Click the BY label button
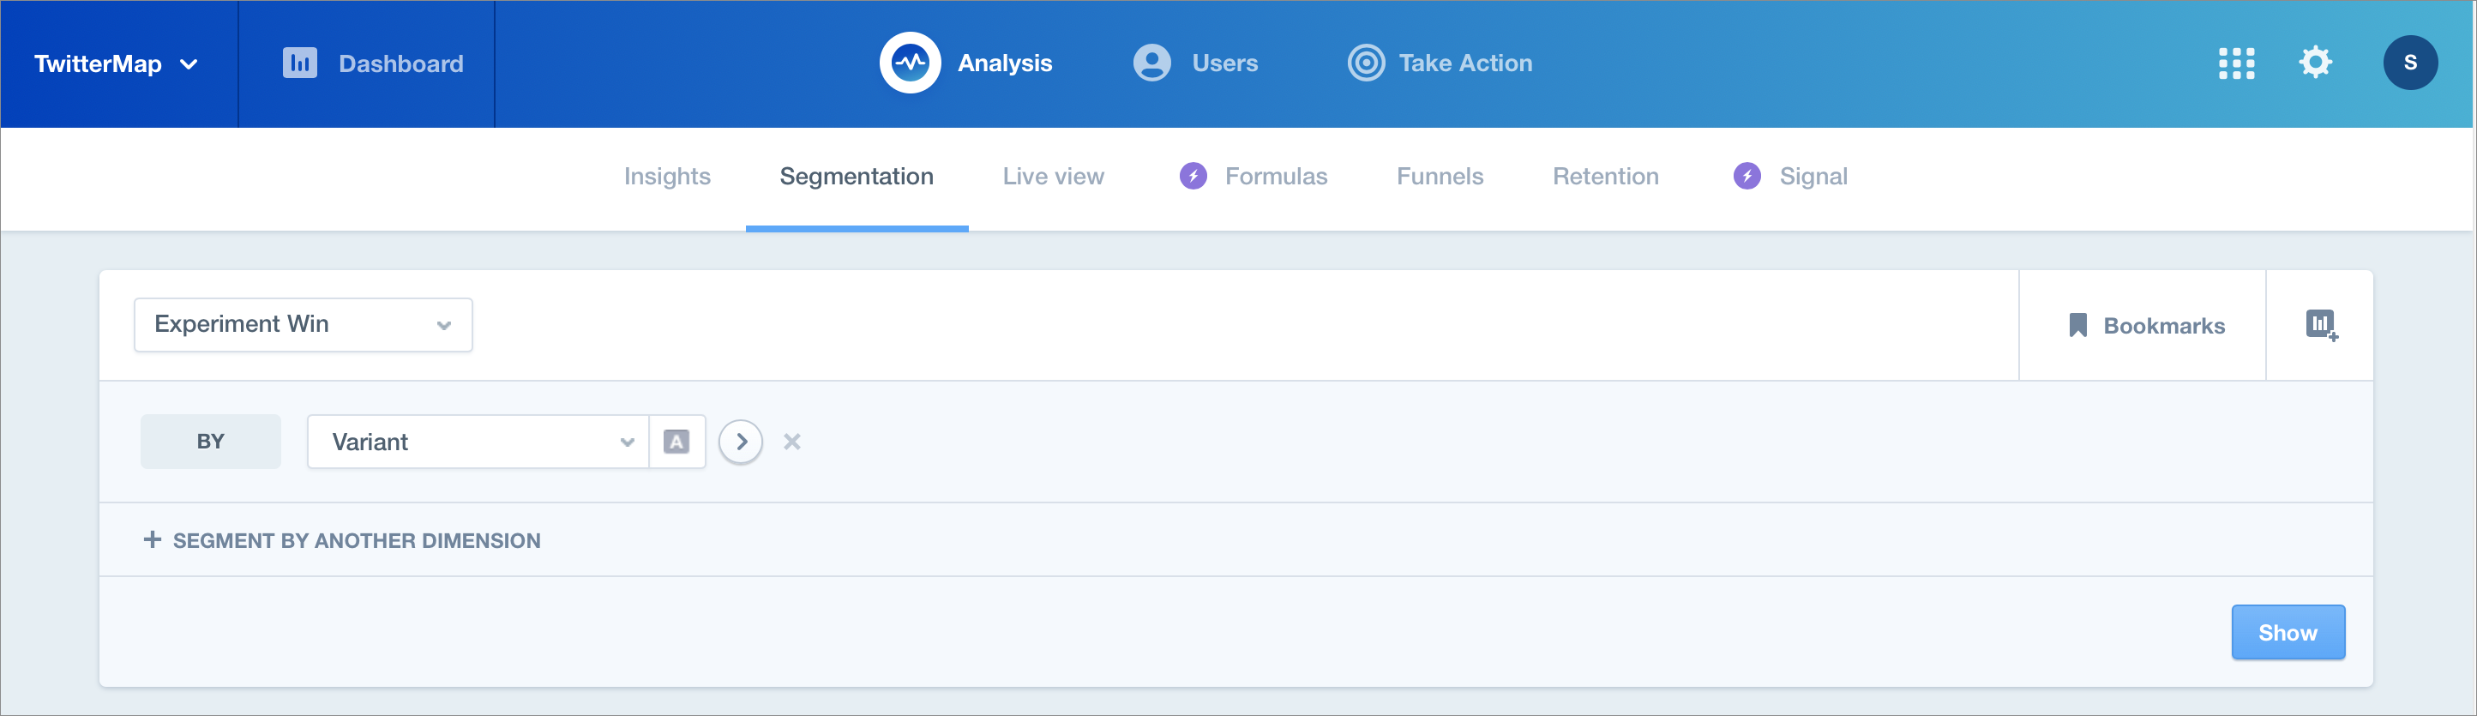 tap(211, 441)
